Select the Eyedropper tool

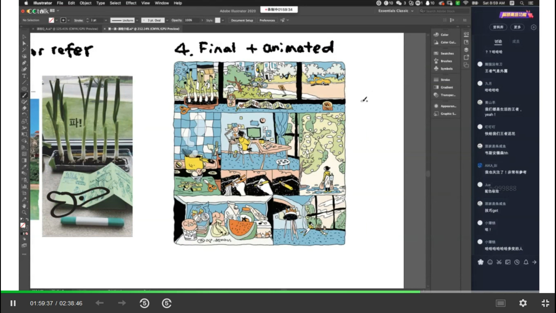[x=24, y=167]
